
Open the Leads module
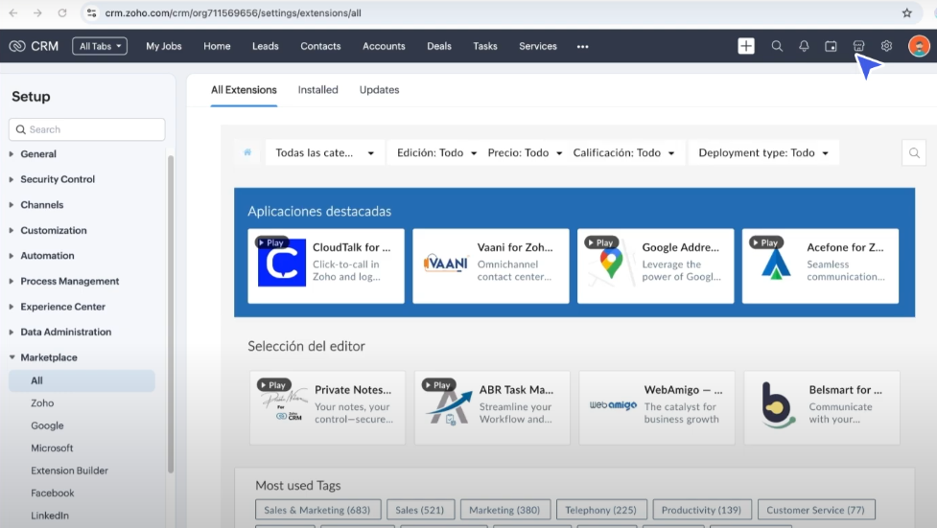[x=266, y=46]
